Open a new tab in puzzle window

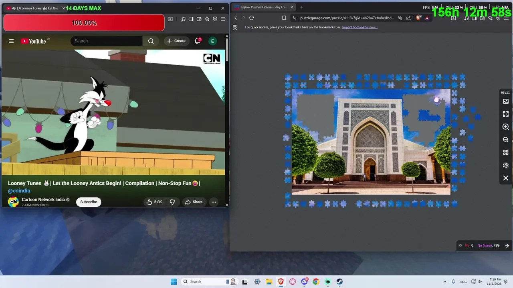coord(301,7)
